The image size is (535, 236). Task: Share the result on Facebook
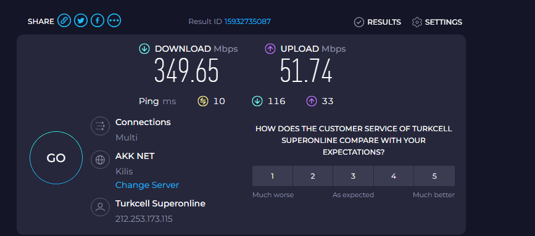coord(97,21)
